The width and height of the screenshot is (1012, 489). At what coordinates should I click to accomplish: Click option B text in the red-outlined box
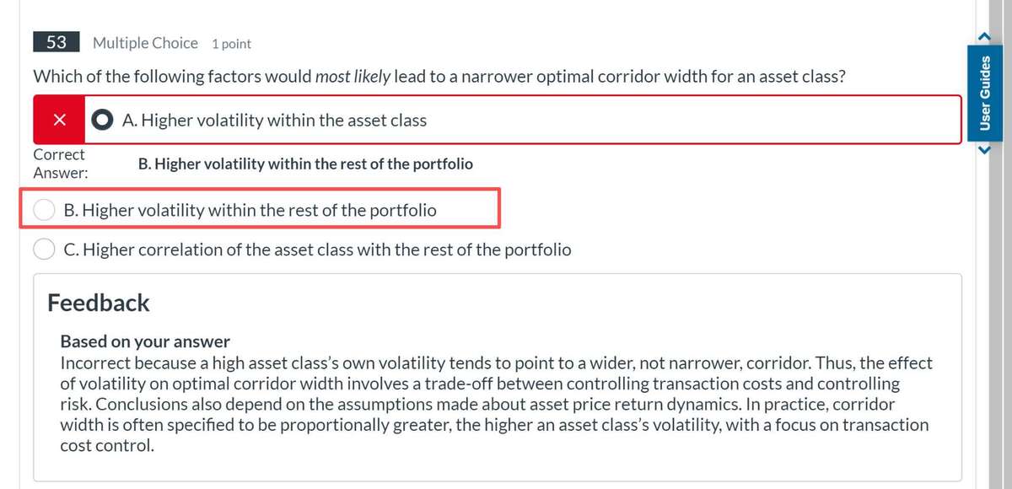coord(250,210)
